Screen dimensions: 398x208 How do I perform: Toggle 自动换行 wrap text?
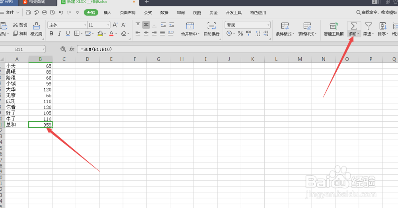[x=211, y=29]
